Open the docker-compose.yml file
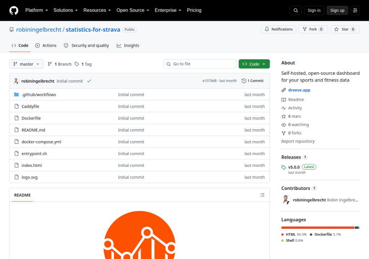Image resolution: width=369 pixels, height=259 pixels. coord(41,142)
